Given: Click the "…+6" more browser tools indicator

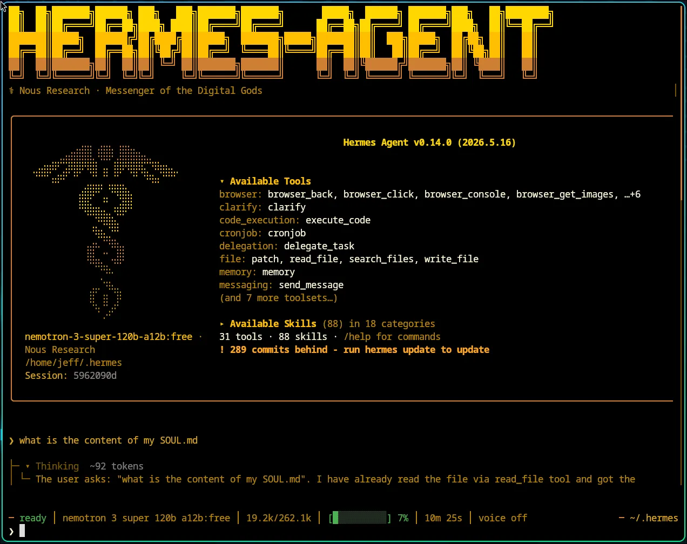Looking at the screenshot, I should pyautogui.click(x=632, y=194).
